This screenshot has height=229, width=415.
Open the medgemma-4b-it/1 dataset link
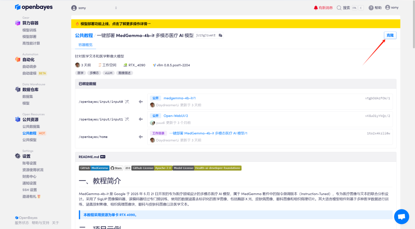click(x=179, y=98)
